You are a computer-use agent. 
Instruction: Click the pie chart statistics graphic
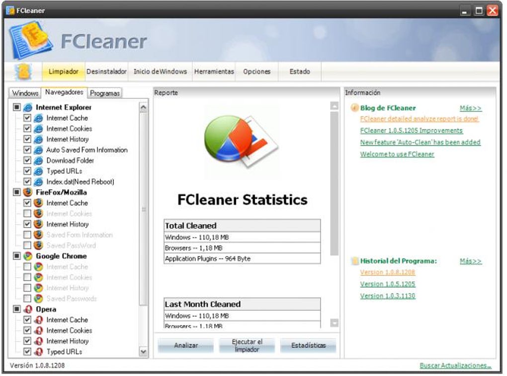click(241, 142)
